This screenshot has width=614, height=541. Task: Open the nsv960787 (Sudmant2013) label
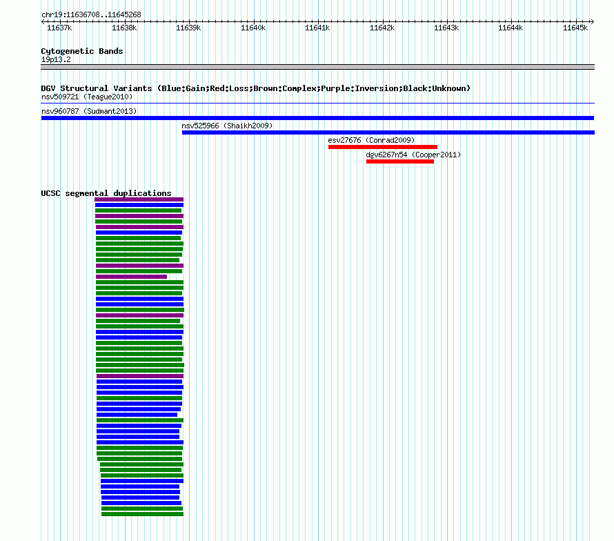(x=89, y=111)
